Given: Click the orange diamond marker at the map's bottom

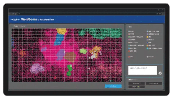Looking at the screenshot, I should coord(55,78).
